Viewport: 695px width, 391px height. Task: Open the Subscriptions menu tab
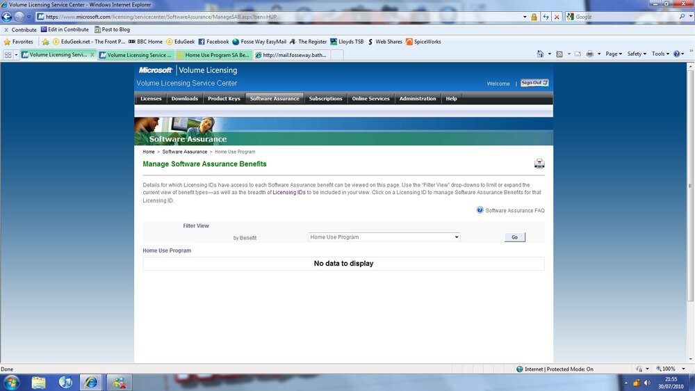pos(325,99)
